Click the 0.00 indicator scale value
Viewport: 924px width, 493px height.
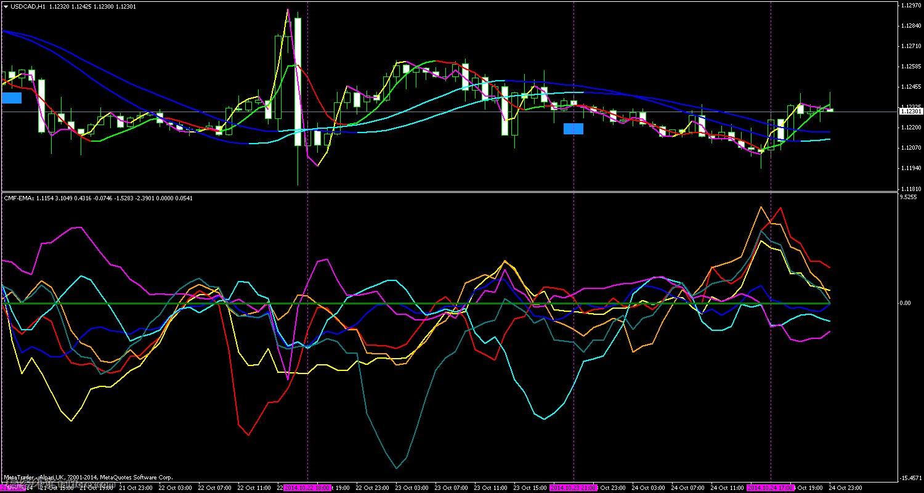[906, 303]
